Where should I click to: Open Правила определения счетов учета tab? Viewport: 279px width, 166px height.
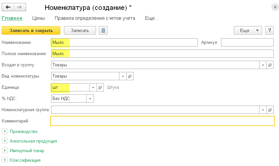[95, 18]
